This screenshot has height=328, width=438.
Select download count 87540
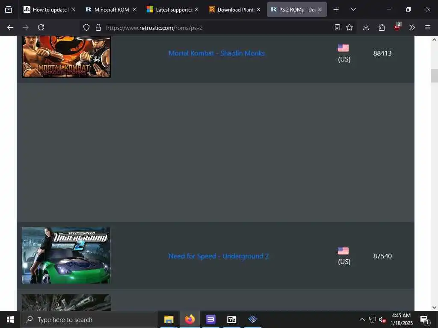pyautogui.click(x=382, y=256)
